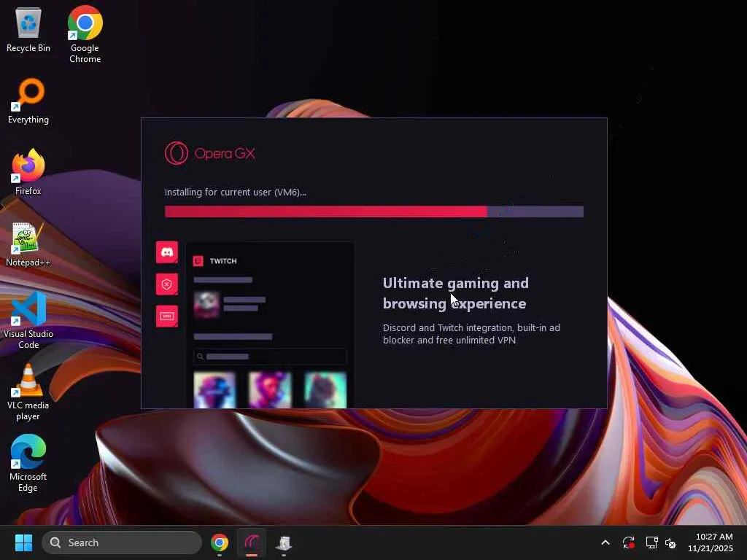Click the Twitch icon in installer preview
Image resolution: width=747 pixels, height=560 pixels.
point(198,261)
